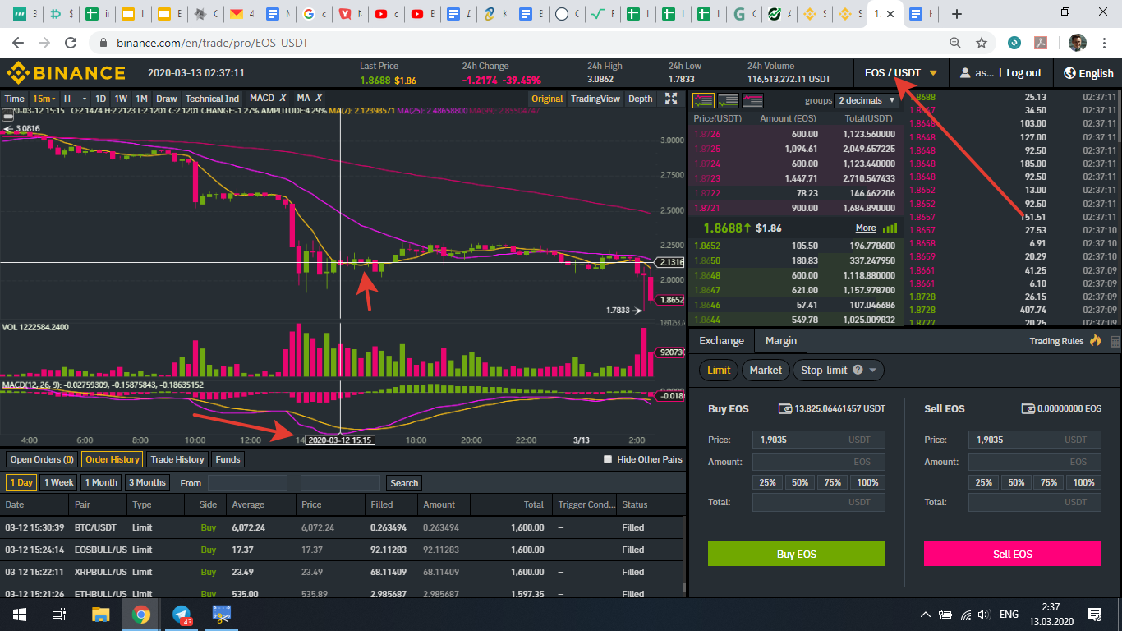Open Snipping tool on taskbar
Screen dimensions: 1122x631
pyautogui.click(x=222, y=614)
